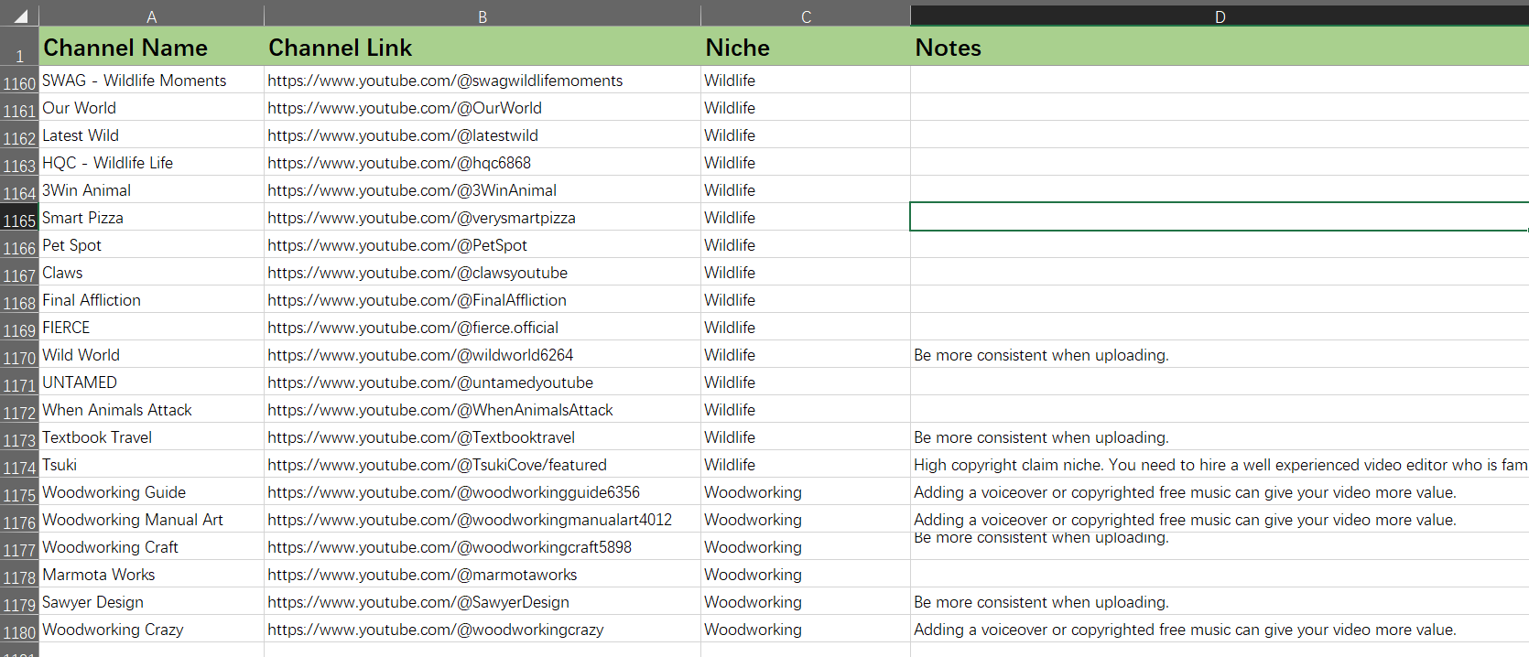
Task: Click the @untamedyoutube link cell
Action: coord(483,382)
